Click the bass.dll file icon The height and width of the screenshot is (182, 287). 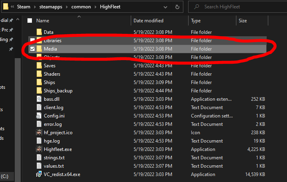pos(39,99)
